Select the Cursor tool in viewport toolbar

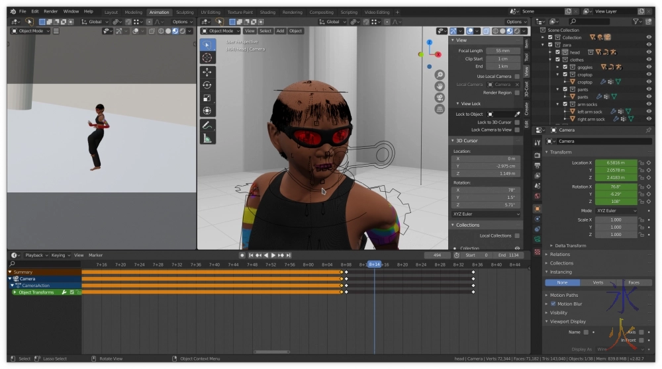(207, 58)
